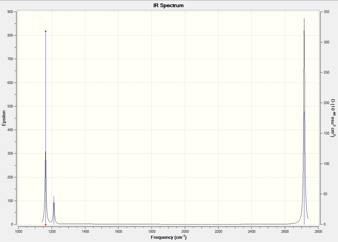The height and width of the screenshot is (242, 338).
Task: Click the 'D (10-40 esu2 cm2)' right axis label
Action: [x=333, y=118]
